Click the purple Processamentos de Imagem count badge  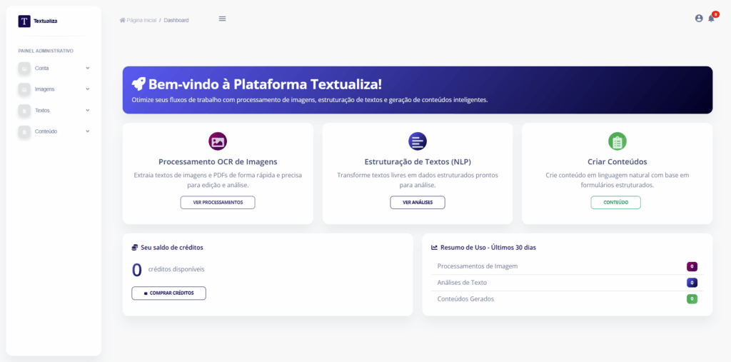point(692,266)
